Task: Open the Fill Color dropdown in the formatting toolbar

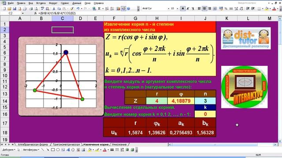Action: pos(270,8)
